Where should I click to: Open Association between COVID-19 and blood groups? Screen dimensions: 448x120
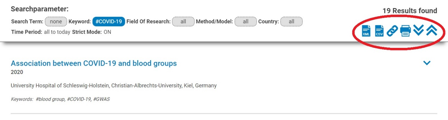pos(94,63)
